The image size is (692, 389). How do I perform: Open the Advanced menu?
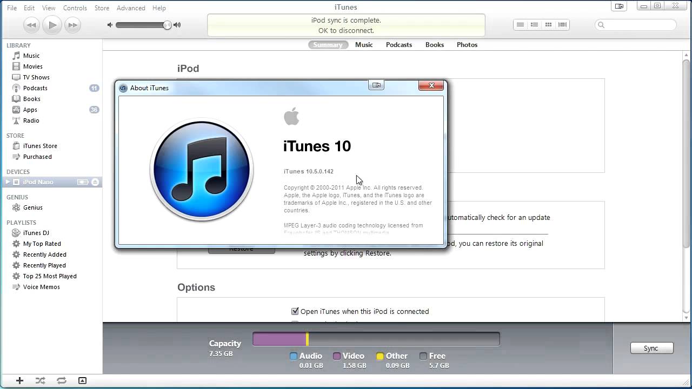tap(131, 8)
